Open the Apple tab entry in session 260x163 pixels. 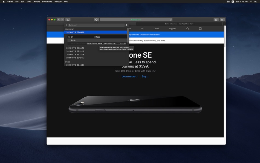point(97,40)
